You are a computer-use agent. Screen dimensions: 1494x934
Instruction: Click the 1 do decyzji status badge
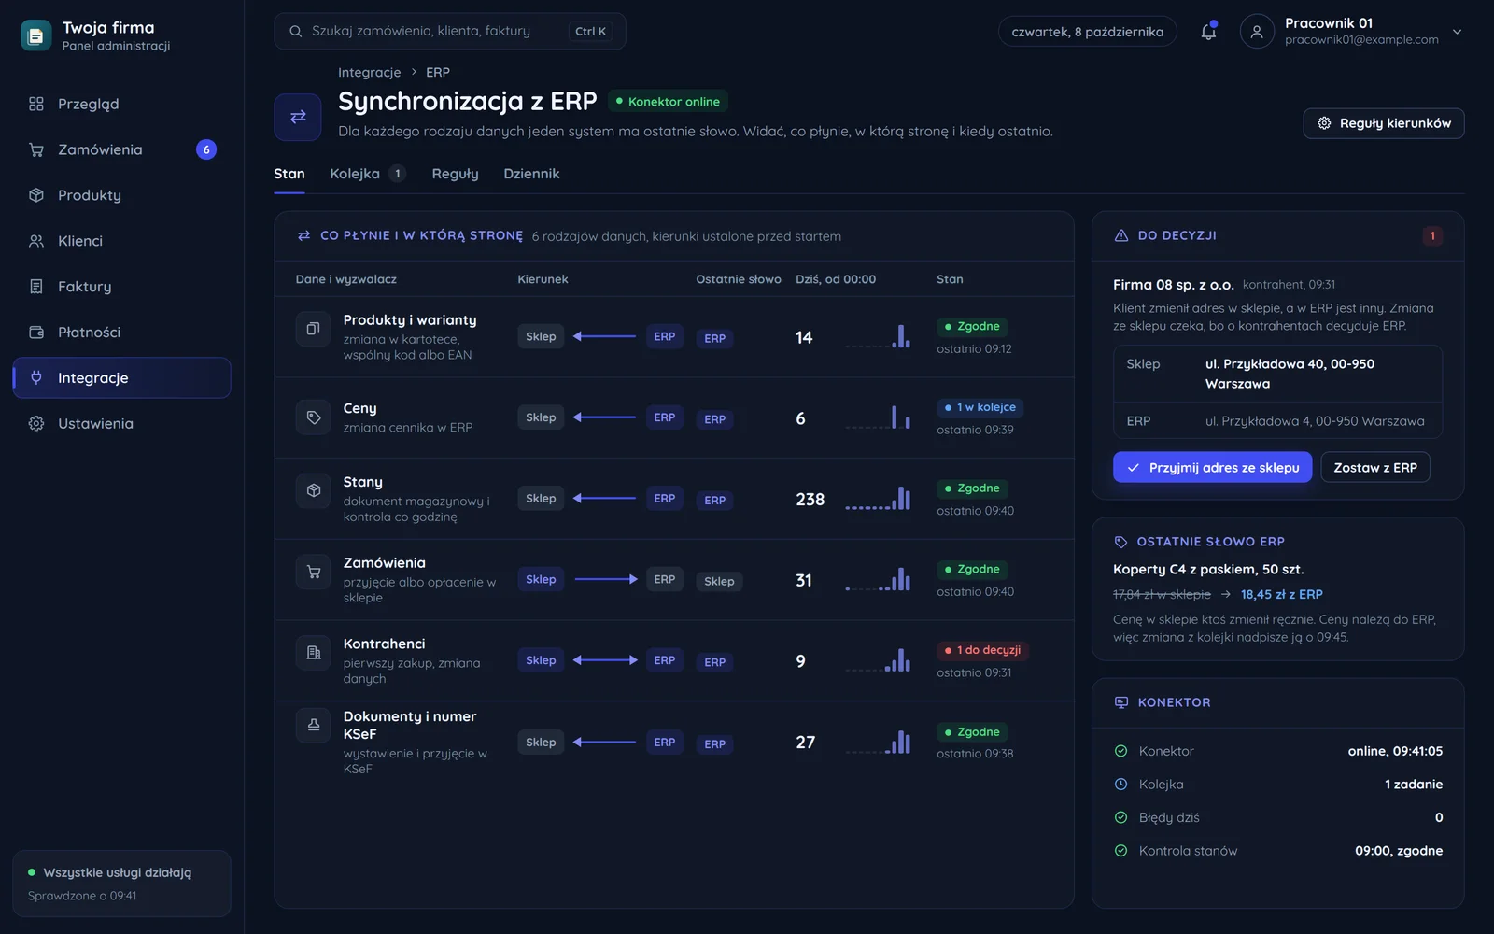pos(982,650)
